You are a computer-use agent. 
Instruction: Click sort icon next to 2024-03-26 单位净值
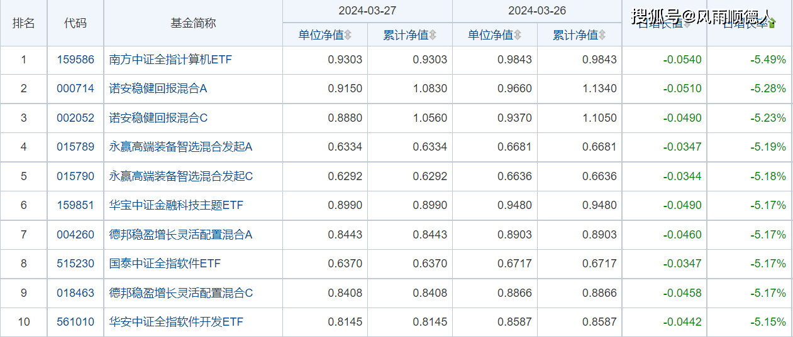[x=518, y=35]
